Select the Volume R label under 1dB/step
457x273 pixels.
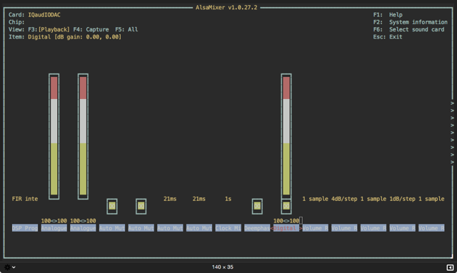click(402, 228)
